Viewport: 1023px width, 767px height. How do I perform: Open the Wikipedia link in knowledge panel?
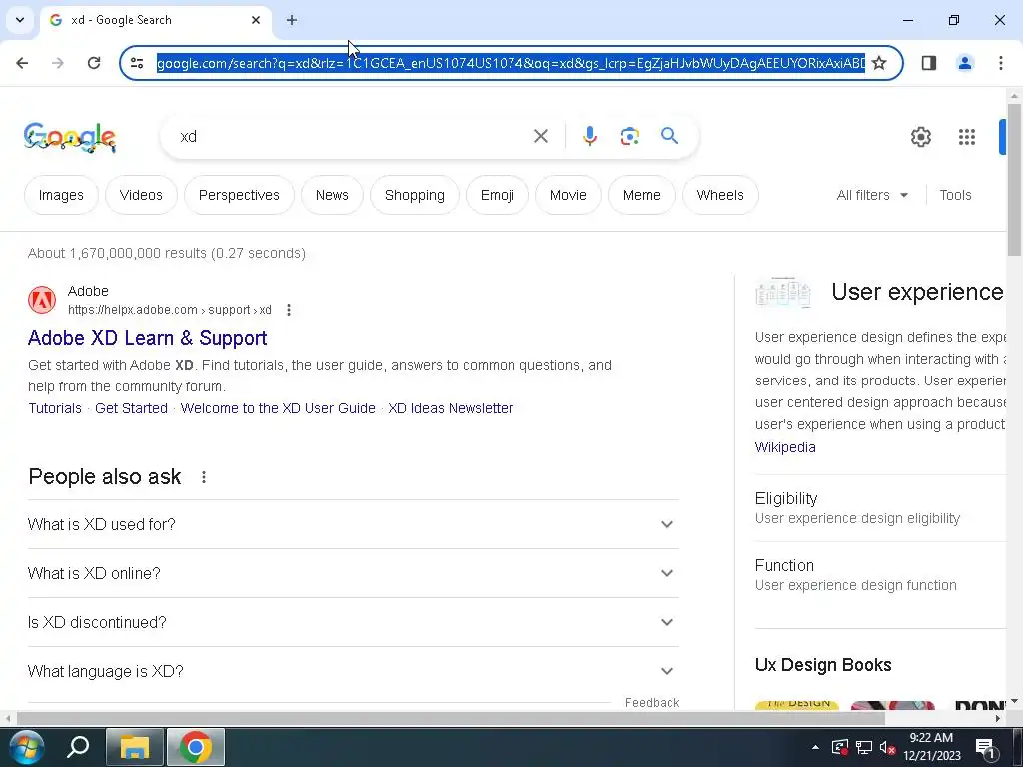pos(785,447)
